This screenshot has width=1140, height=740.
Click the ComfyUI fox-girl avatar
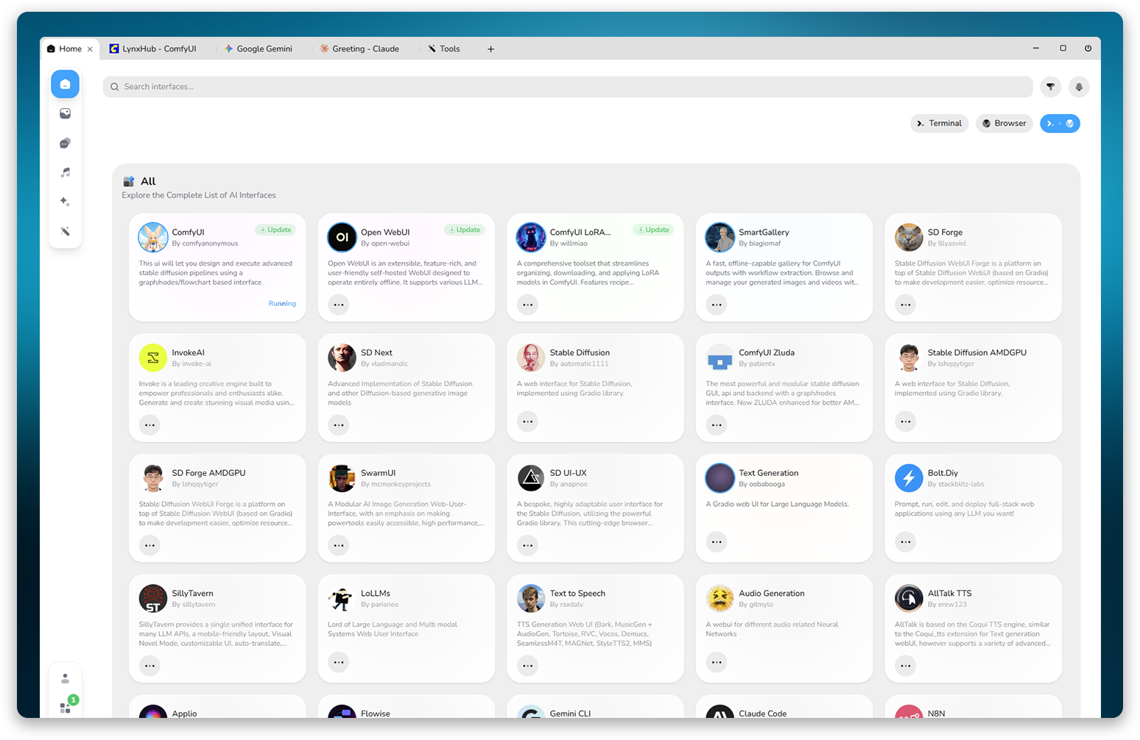(153, 238)
